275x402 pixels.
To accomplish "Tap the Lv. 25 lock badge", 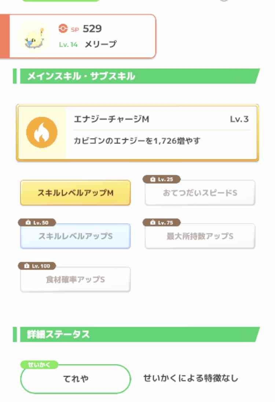I will (162, 179).
